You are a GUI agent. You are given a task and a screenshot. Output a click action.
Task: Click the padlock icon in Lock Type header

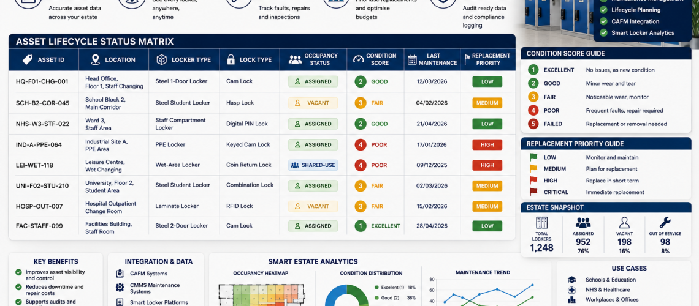231,59
